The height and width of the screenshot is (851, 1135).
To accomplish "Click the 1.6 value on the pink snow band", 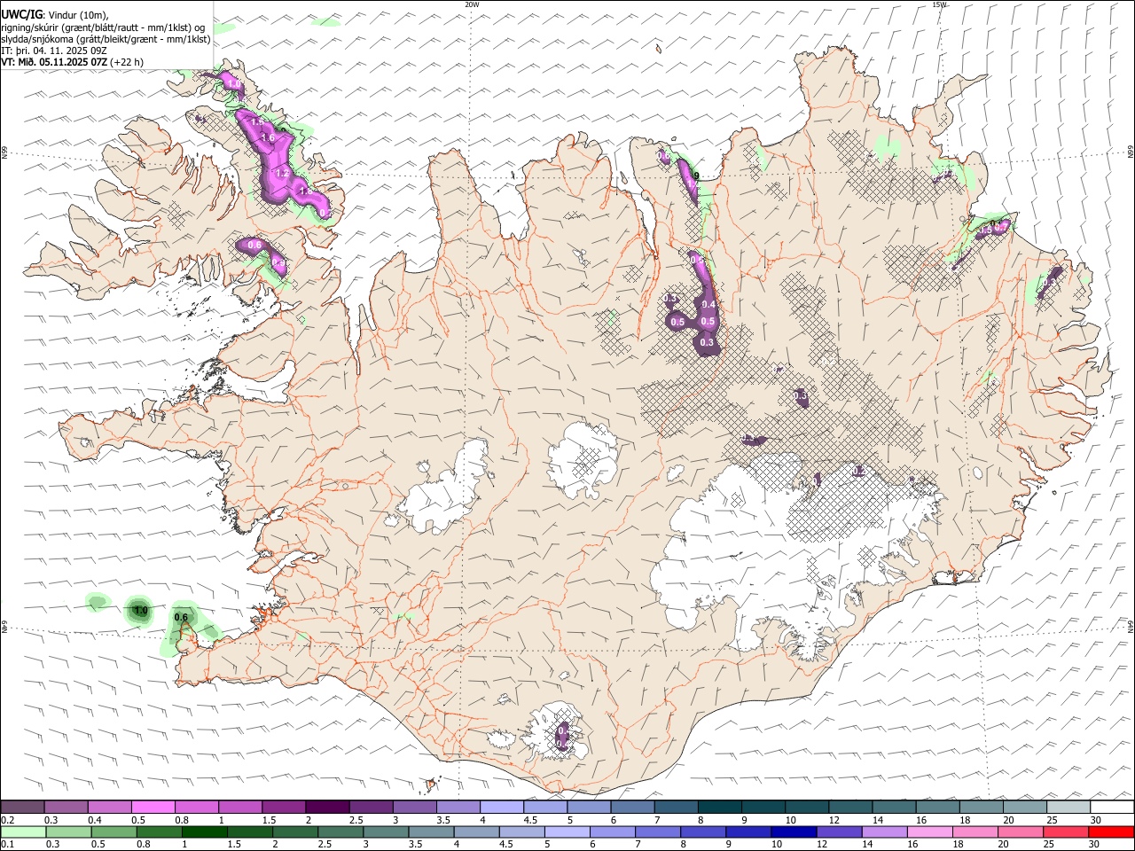I will (268, 138).
